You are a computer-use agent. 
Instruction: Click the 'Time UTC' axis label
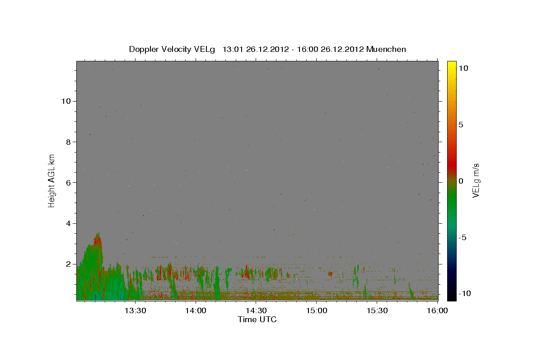[x=257, y=319]
